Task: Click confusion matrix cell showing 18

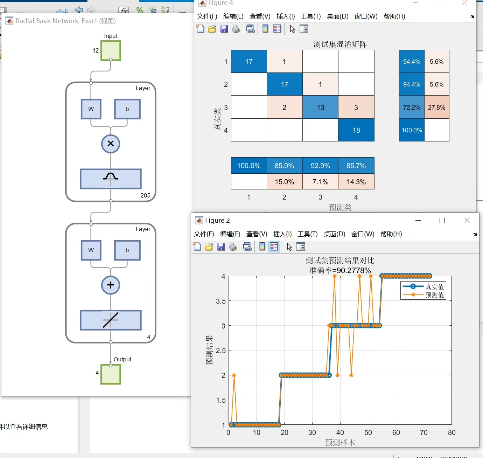Action: 356,130
